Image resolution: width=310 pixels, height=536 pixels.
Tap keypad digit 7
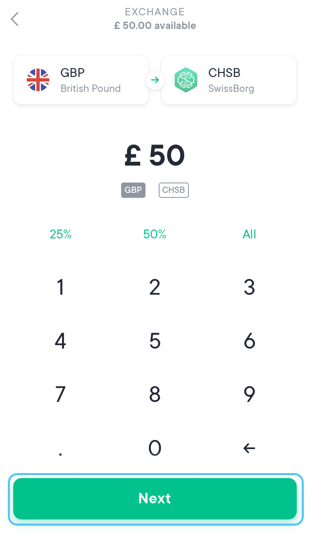[60, 394]
